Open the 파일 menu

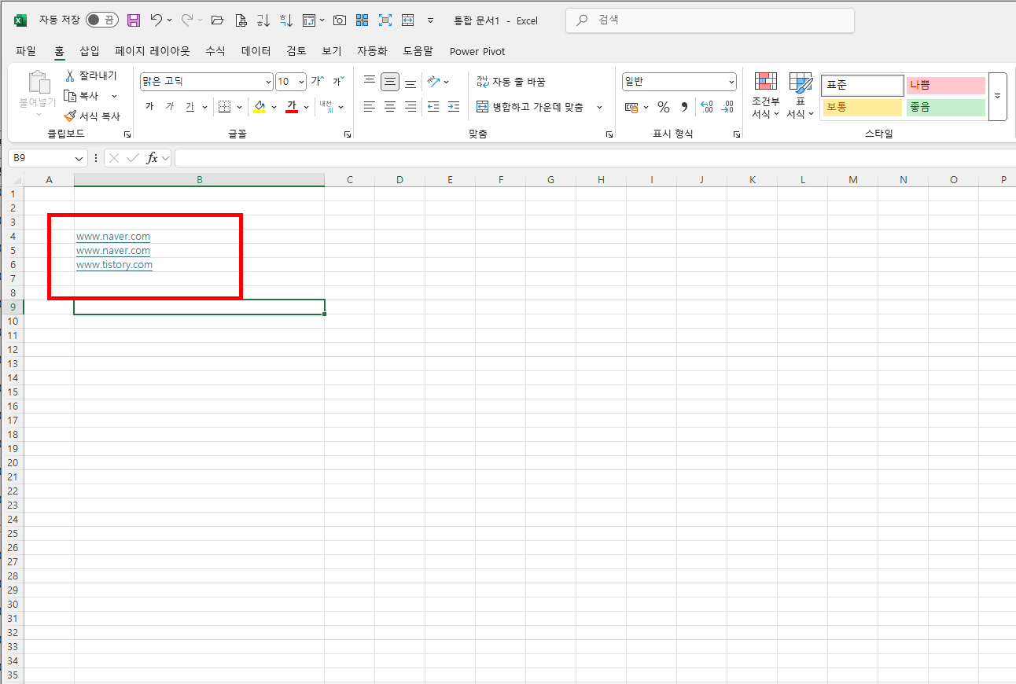pyautogui.click(x=26, y=51)
